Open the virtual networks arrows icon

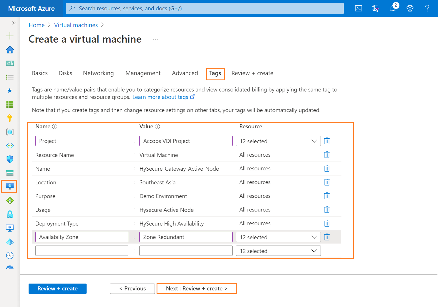coord(10,145)
